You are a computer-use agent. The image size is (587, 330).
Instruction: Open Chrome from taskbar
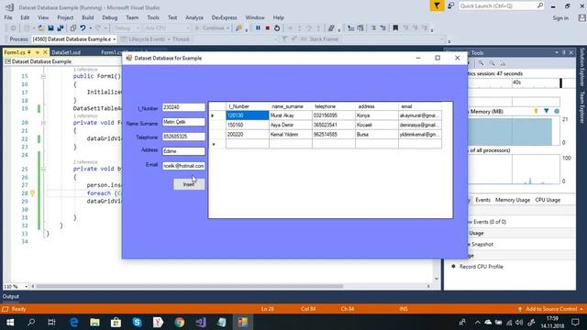coord(180,322)
